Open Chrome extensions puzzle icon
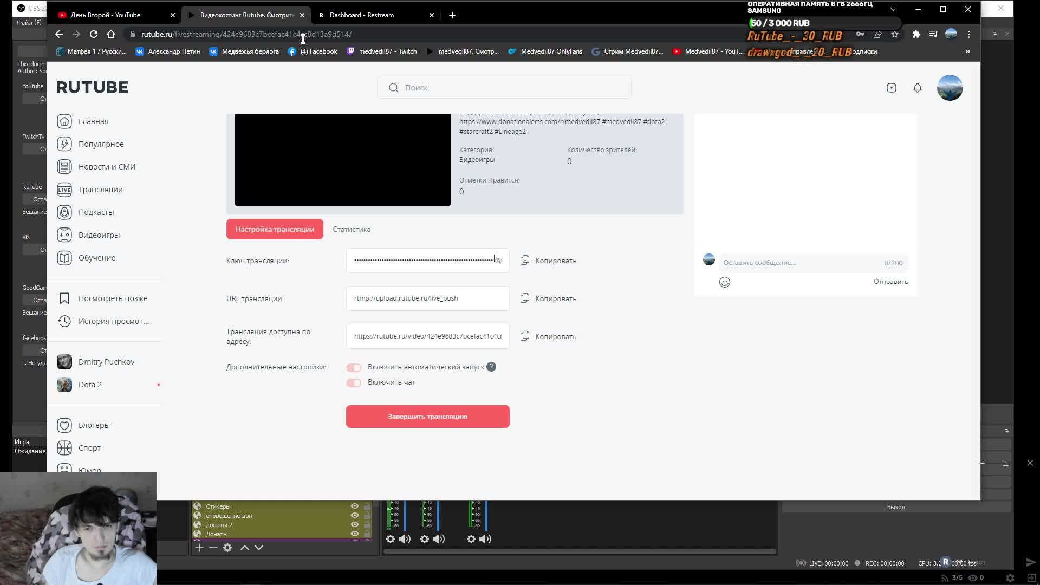 coord(916,34)
